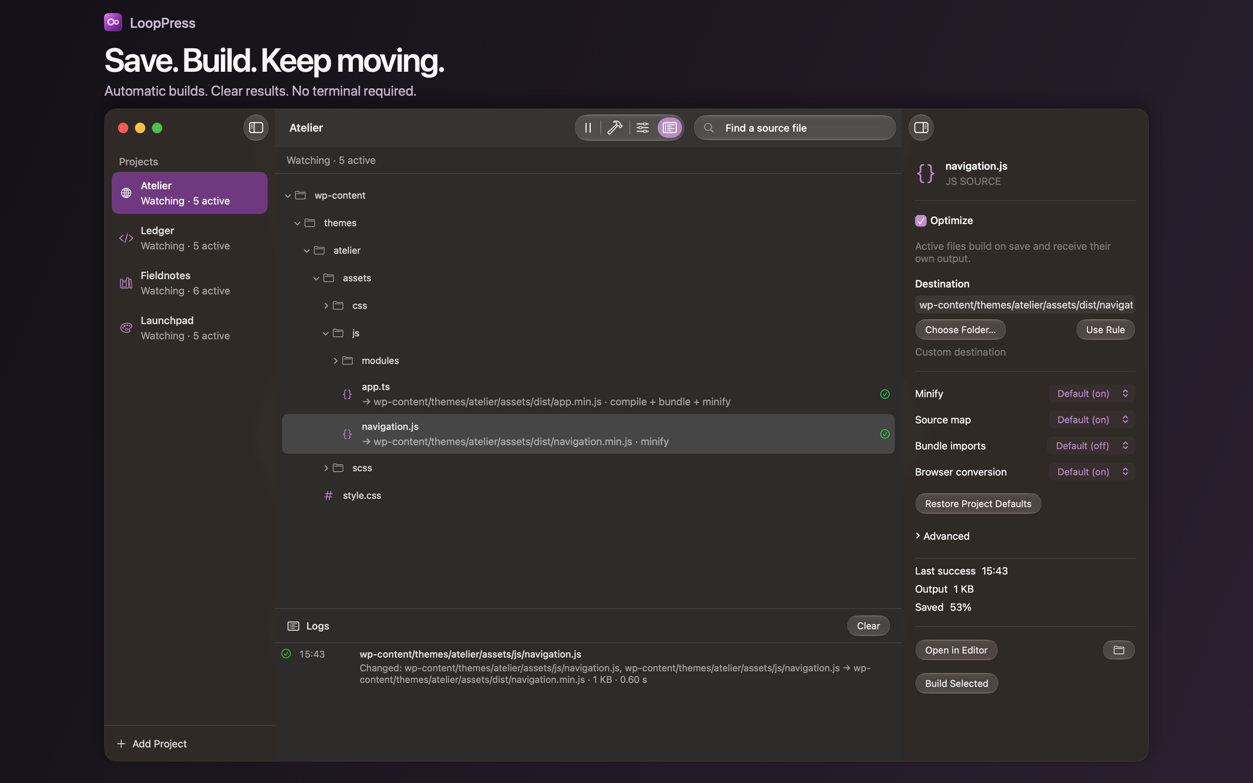Select the style.css file row
Image resolution: width=1253 pixels, height=783 pixels.
588,495
